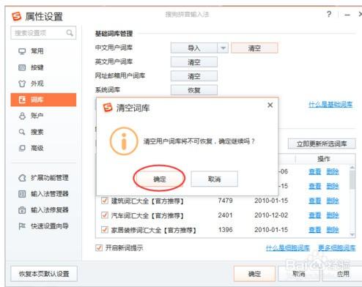
Task: Click 查看 in the row dated -06
Action: coord(314,171)
